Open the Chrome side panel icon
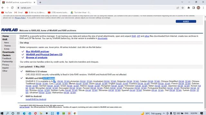 coord(193,8)
